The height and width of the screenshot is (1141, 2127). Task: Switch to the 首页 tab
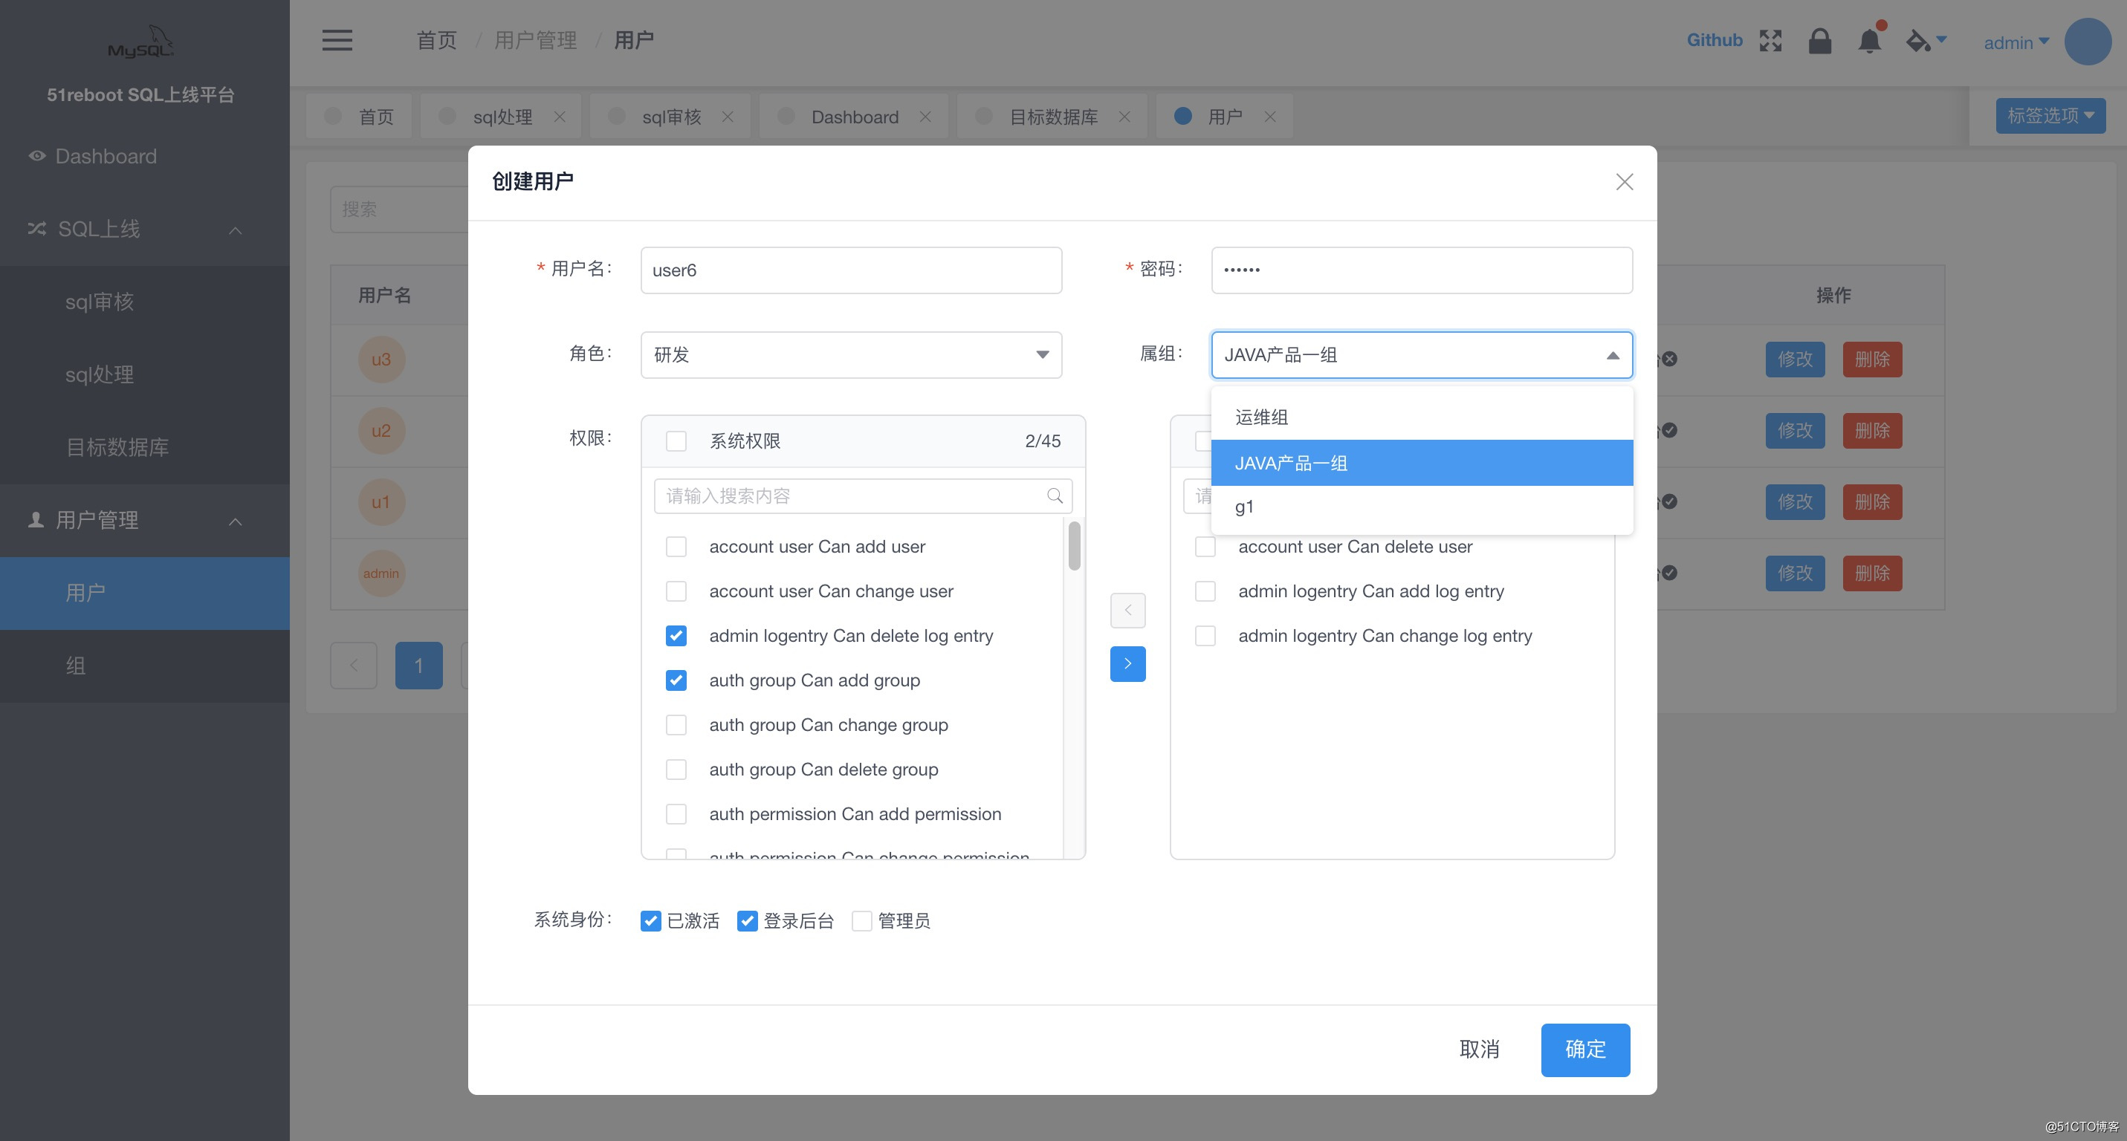click(x=360, y=117)
